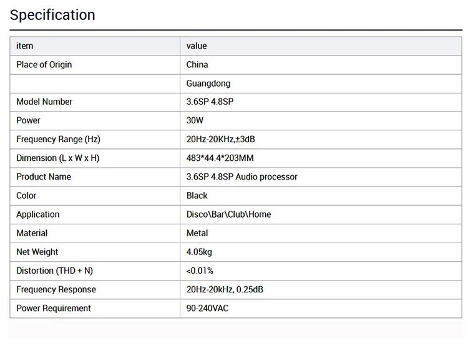Click the Distortion (THD + N) label
The image size is (468, 341).
55,271
